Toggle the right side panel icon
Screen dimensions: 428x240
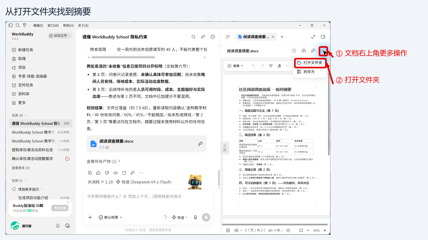coord(323,37)
